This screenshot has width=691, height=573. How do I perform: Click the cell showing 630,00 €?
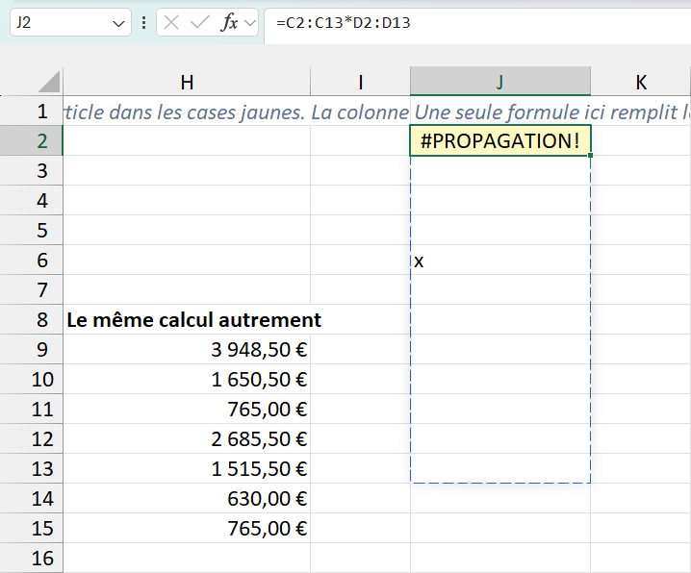pyautogui.click(x=187, y=498)
